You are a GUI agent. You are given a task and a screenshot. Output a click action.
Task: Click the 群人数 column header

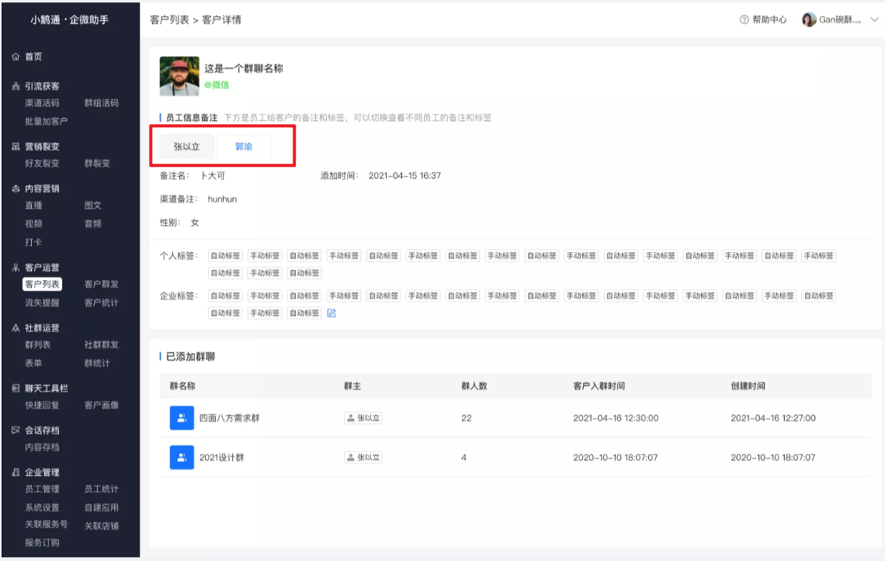(x=474, y=386)
